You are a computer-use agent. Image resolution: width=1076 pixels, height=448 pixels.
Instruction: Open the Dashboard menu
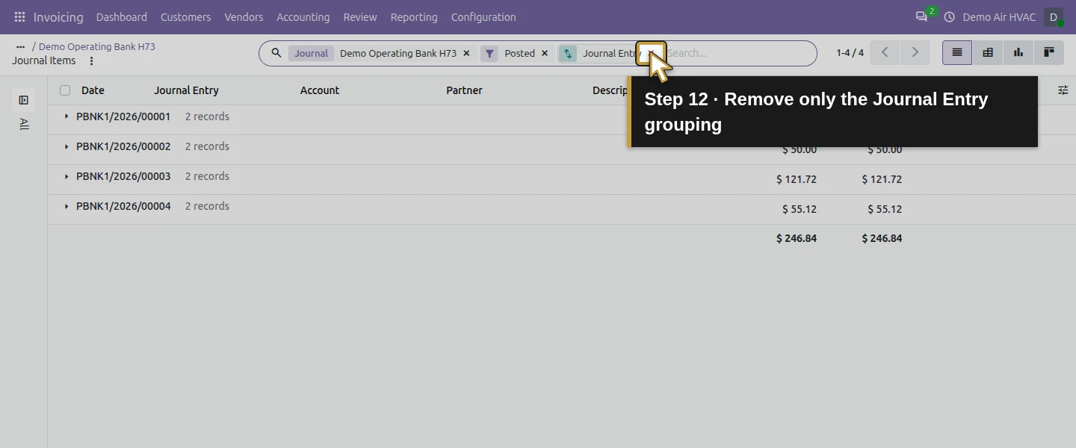(122, 16)
